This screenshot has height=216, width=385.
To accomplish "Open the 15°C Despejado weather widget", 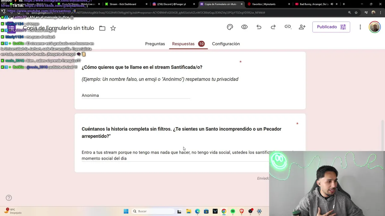I will [13, 211].
